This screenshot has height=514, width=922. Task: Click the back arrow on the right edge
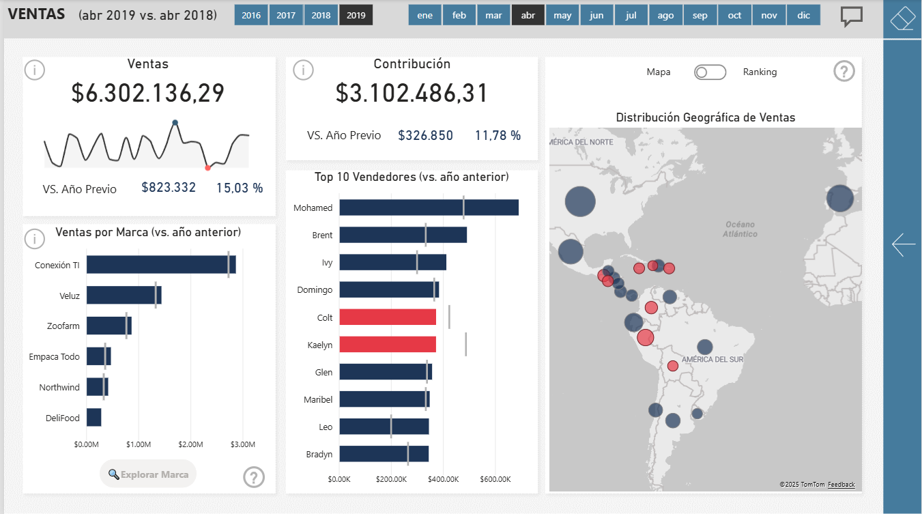(903, 244)
